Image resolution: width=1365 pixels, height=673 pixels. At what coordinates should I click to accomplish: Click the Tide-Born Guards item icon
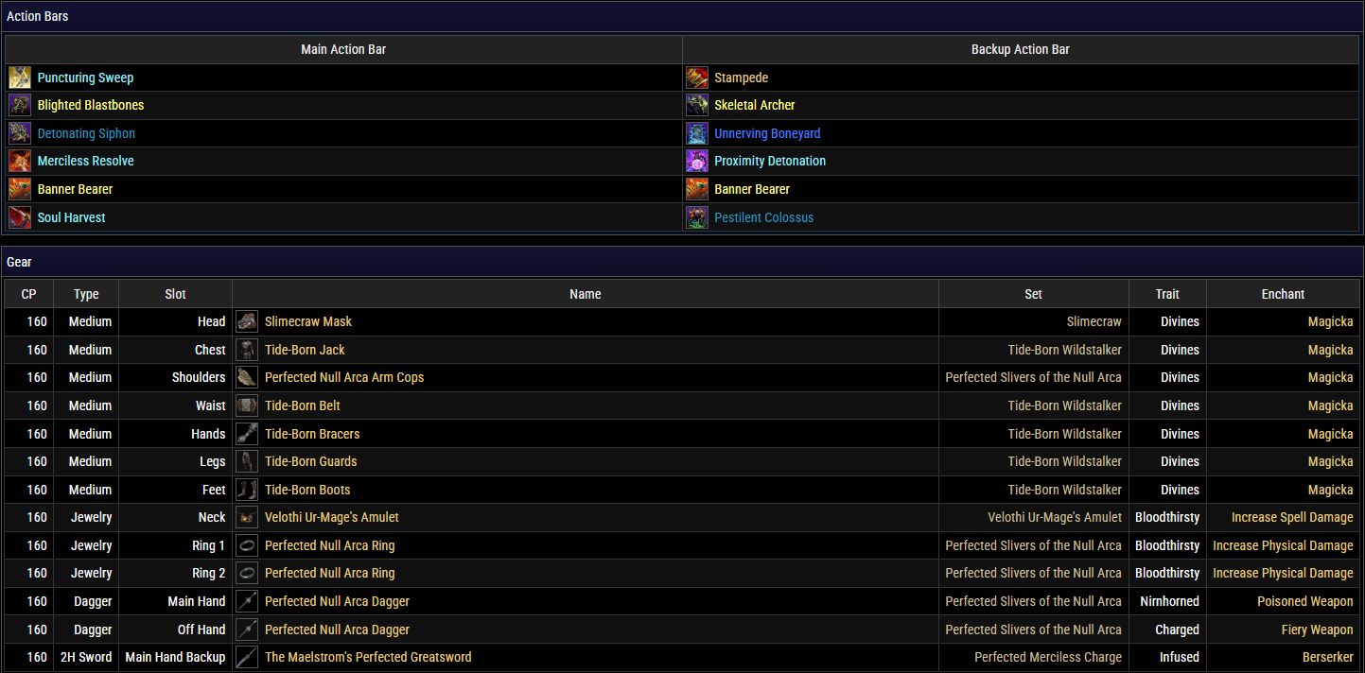click(x=247, y=461)
